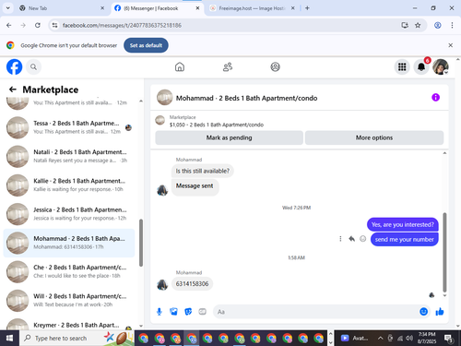Open the Jessica conversation

(69, 214)
